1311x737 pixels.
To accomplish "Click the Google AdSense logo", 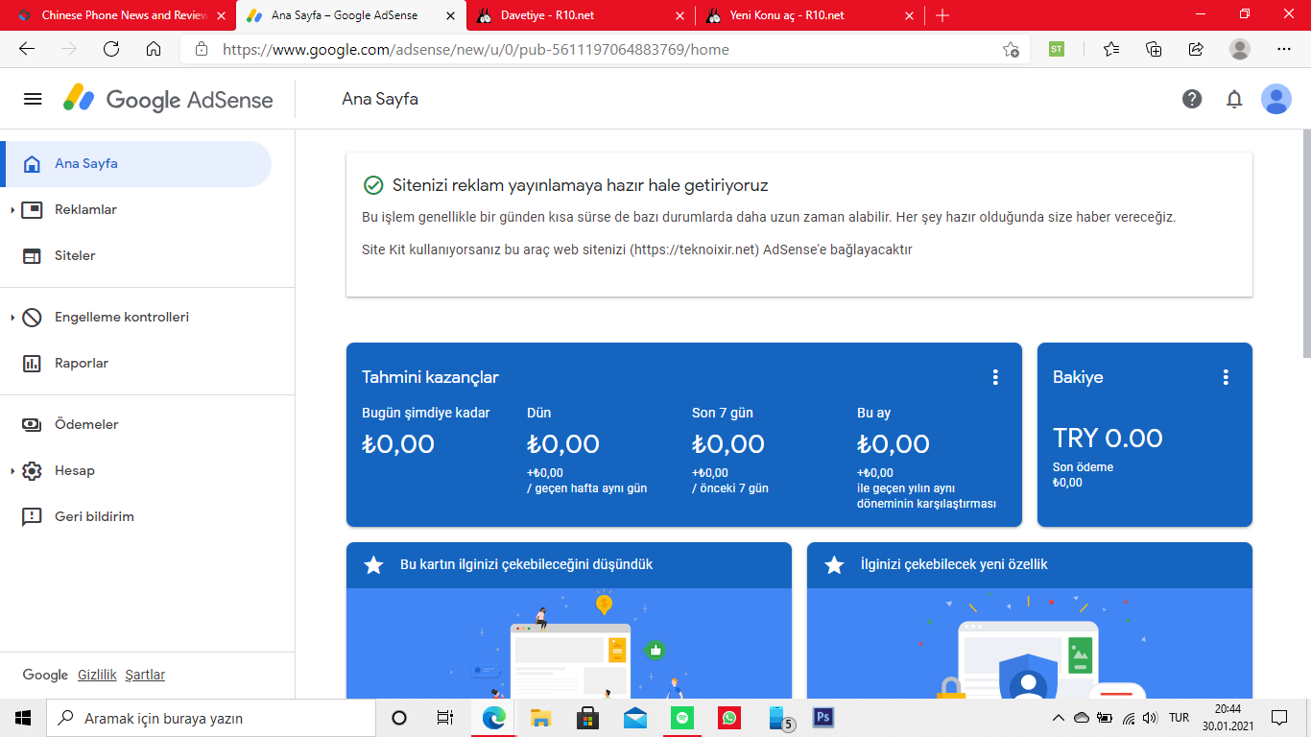I will (168, 99).
